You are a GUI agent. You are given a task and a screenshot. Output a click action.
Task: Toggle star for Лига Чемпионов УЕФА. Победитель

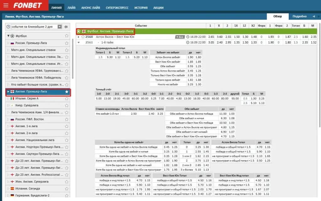(x=66, y=78)
